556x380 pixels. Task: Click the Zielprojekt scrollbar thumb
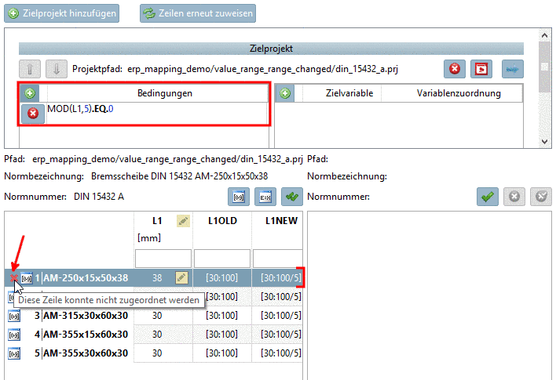(x=545, y=67)
